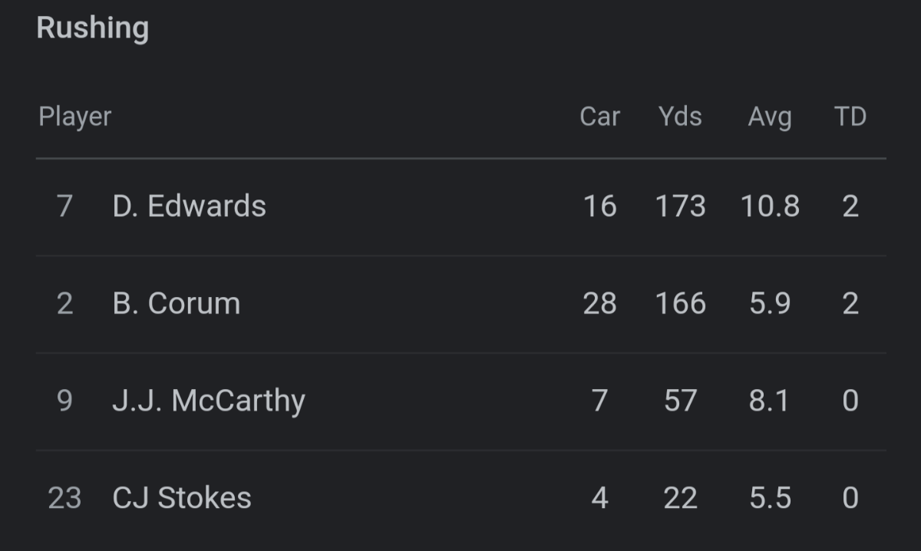Click CJ Stokes' 5.5 average value
Screen dimensions: 921x551
point(769,498)
